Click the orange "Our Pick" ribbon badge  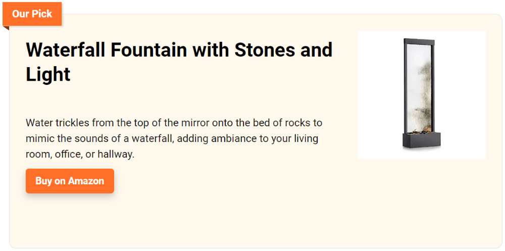[x=32, y=14]
